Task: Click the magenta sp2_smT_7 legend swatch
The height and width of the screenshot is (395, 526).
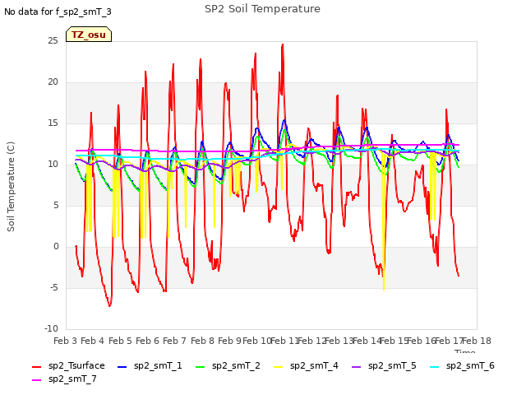Action: click(36, 380)
